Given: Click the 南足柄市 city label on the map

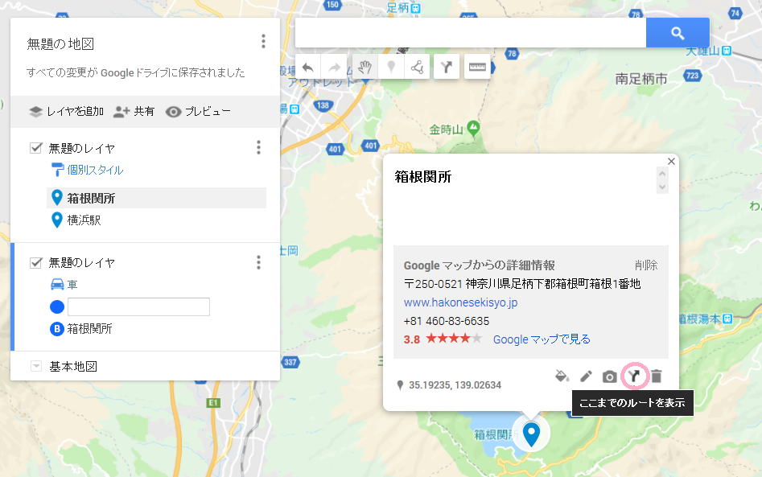Looking at the screenshot, I should point(641,79).
